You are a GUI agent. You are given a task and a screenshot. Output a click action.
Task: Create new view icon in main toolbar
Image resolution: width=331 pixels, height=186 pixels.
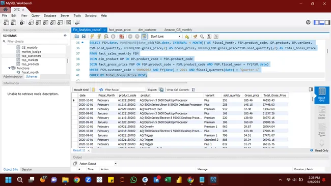tap(46, 22)
